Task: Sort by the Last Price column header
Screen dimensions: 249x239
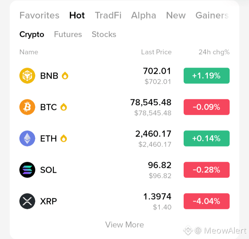Action: point(156,52)
